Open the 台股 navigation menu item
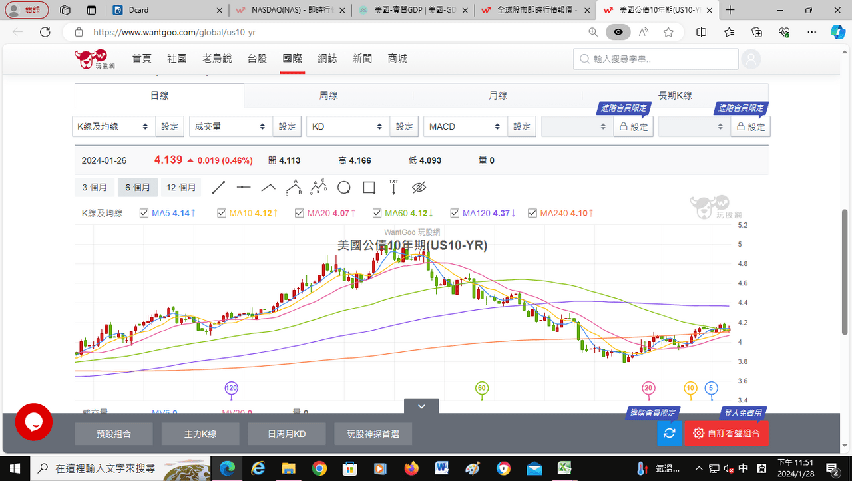 [257, 59]
